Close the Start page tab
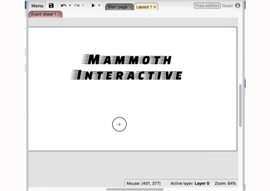Screen dimensions: 270x191 [131, 7]
